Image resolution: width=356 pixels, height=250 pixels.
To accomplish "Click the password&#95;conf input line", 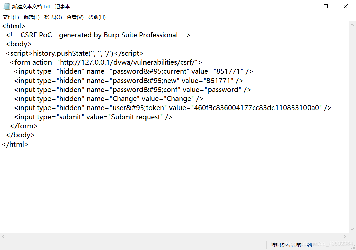I will pos(132,90).
